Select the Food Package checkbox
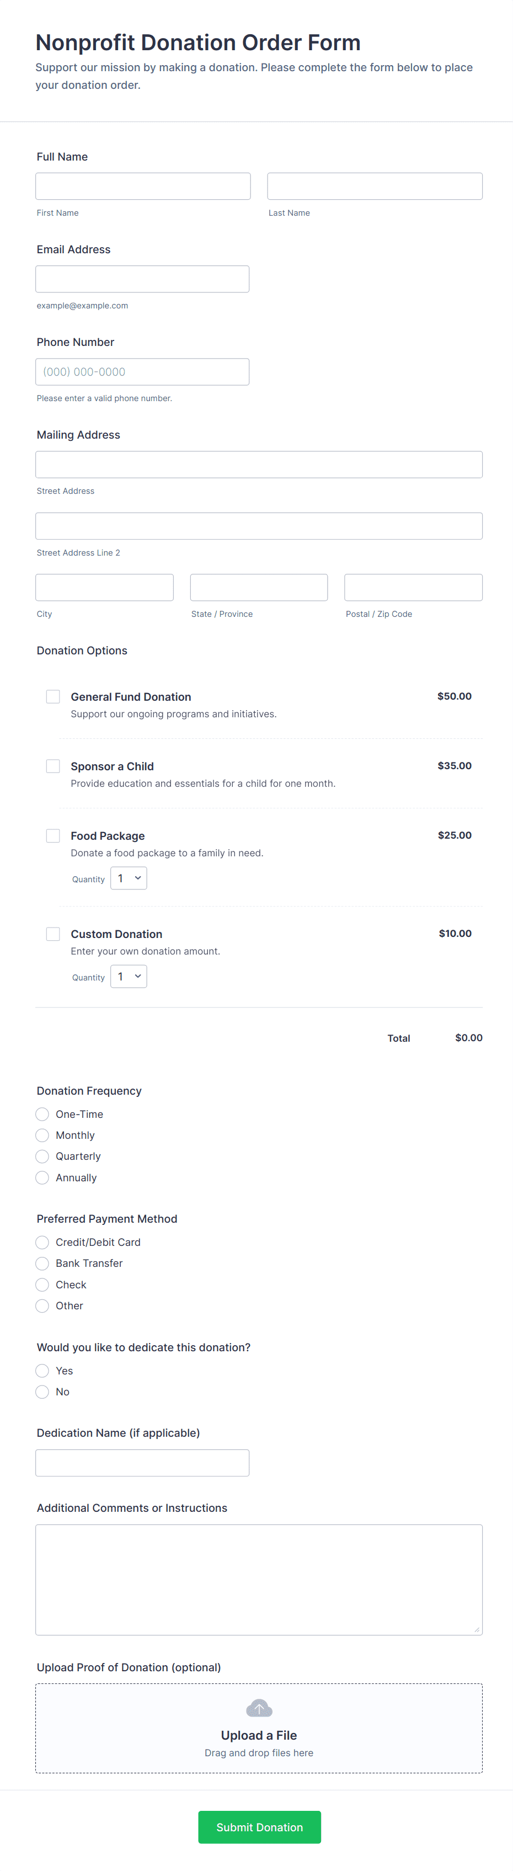Screen dimensions: 513x1871 coord(53,836)
